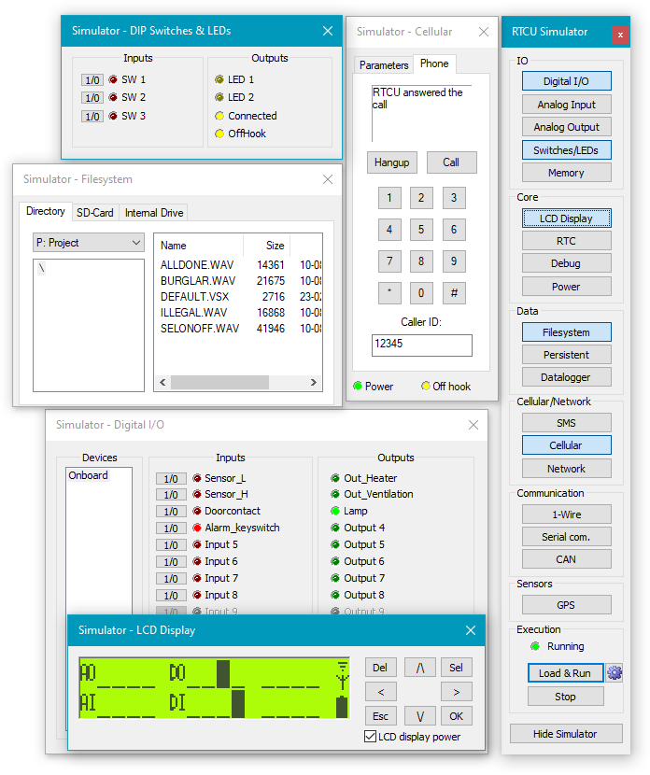Viewport: 650px width, 775px height.
Task: Toggle 1/0 switch for SW 2
Action: point(92,98)
